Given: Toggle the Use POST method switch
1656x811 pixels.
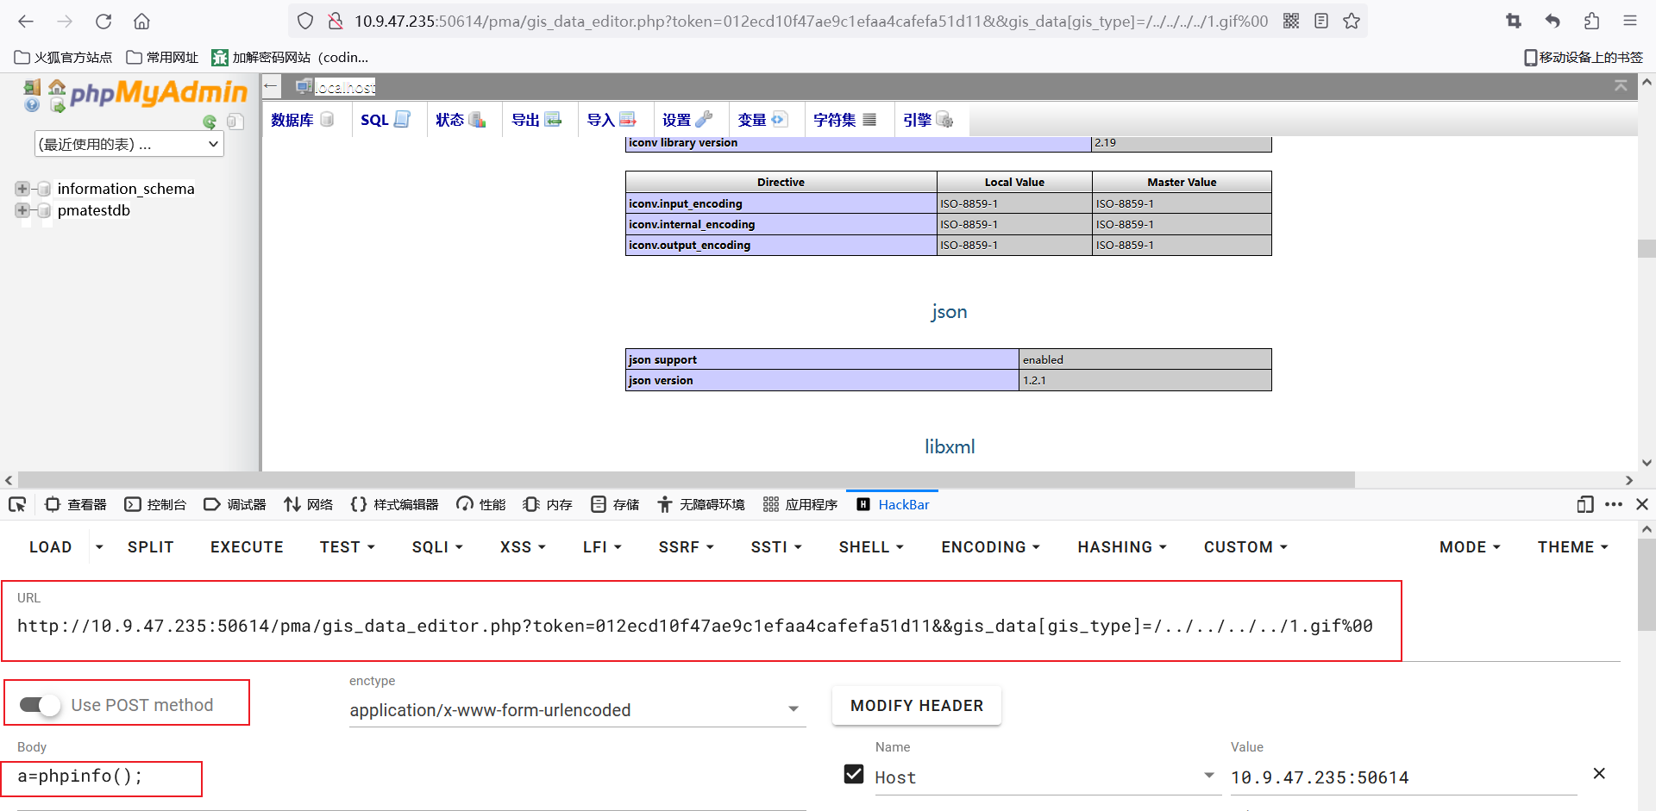Looking at the screenshot, I should 40,705.
